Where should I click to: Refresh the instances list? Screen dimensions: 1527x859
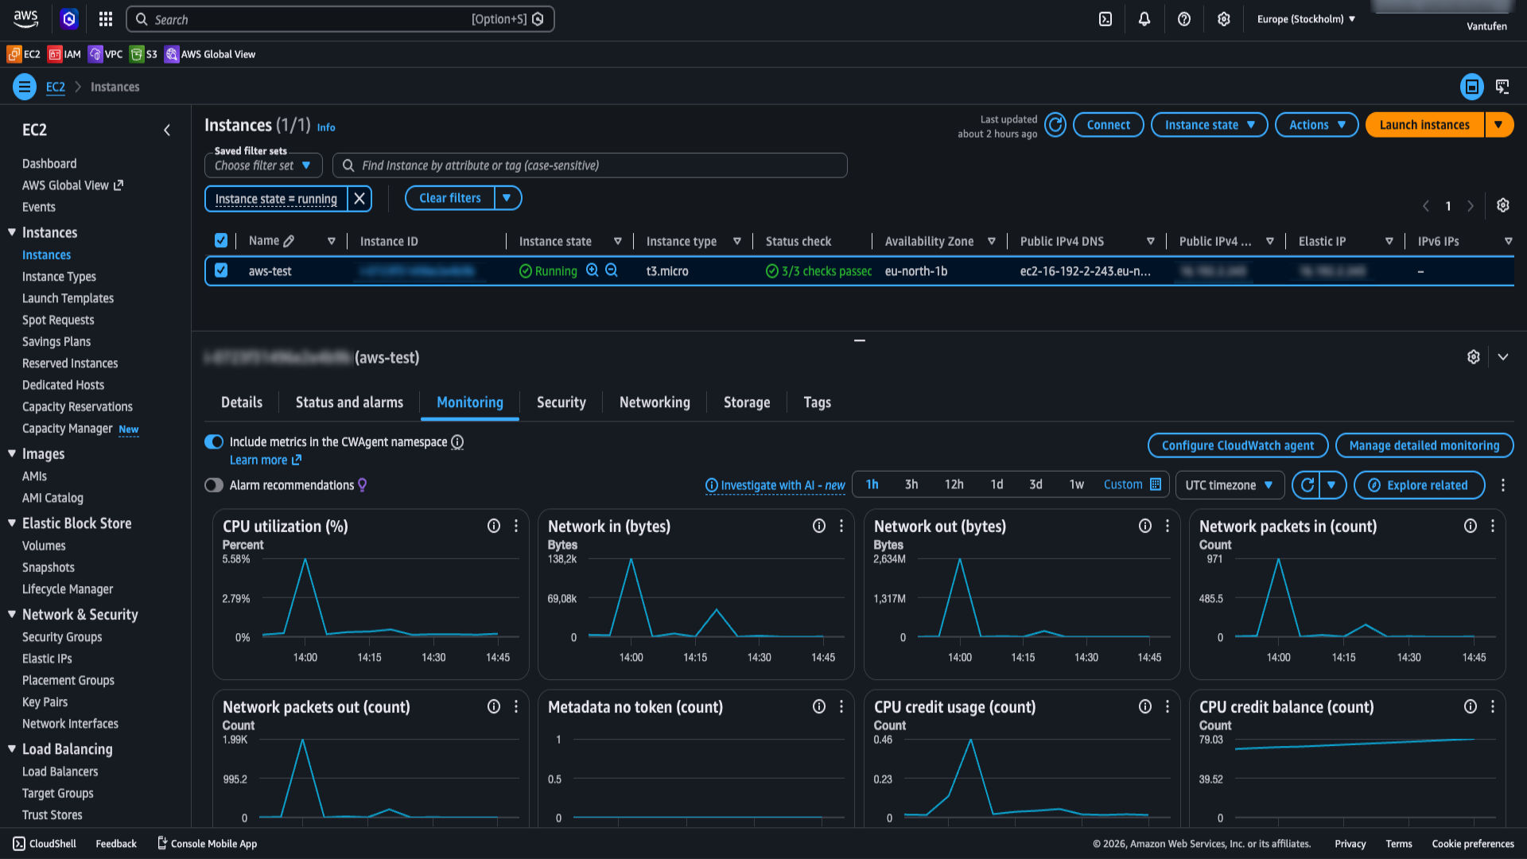pyautogui.click(x=1055, y=125)
